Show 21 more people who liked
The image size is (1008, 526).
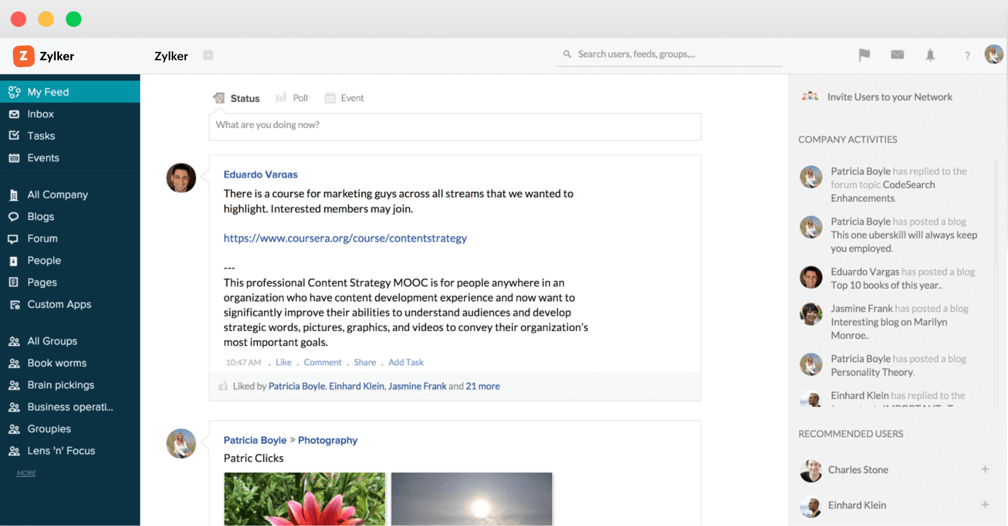[x=483, y=386]
